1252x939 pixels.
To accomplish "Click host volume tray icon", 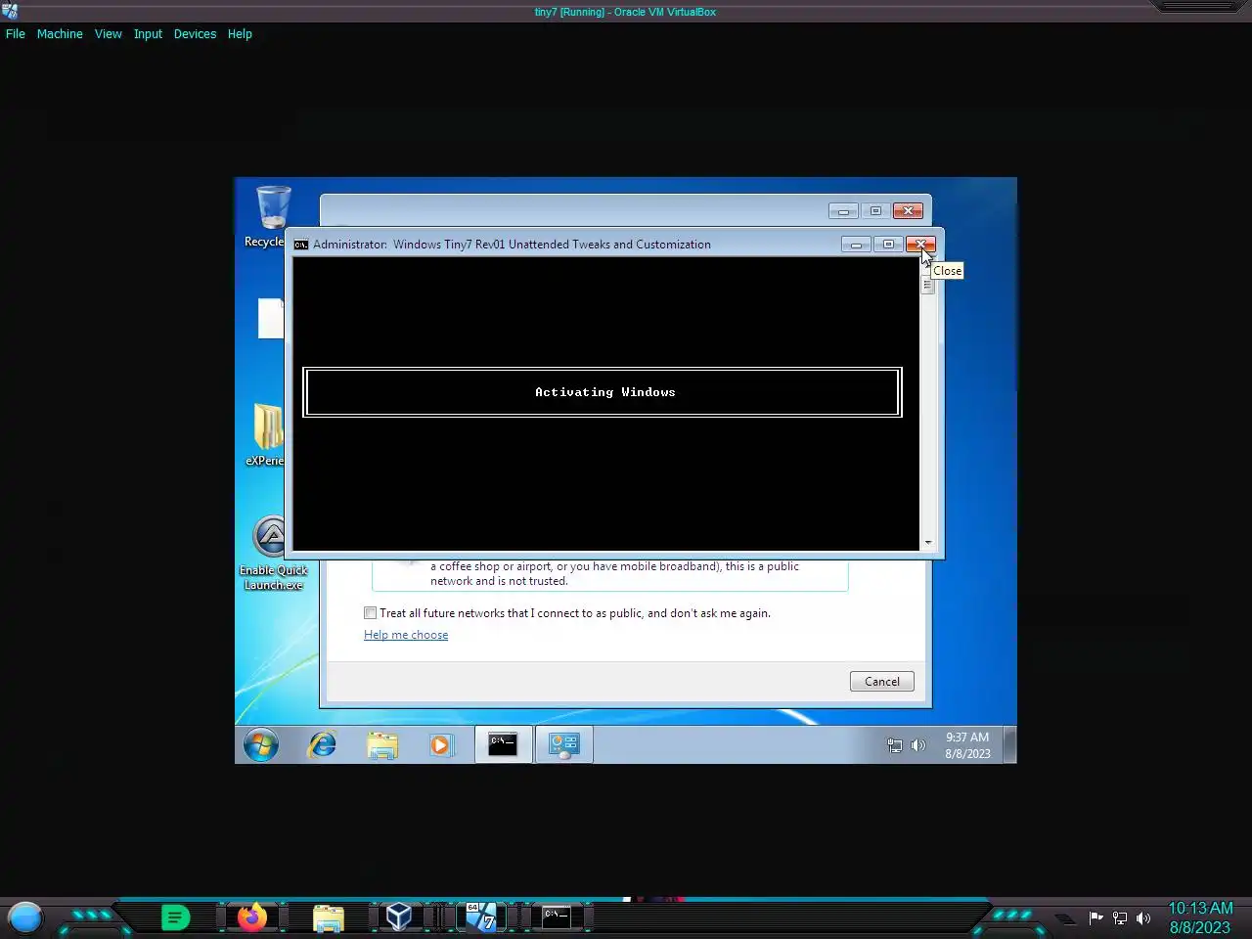I will [x=1143, y=917].
